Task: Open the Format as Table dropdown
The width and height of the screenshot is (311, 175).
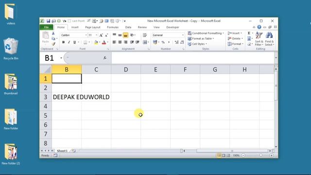Action: [x=201, y=38]
